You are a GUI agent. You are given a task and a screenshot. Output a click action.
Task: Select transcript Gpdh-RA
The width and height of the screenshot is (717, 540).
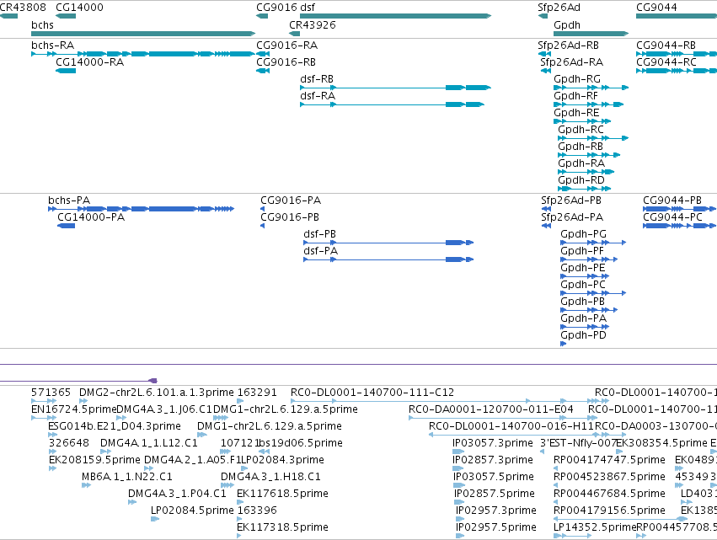pyautogui.click(x=586, y=172)
